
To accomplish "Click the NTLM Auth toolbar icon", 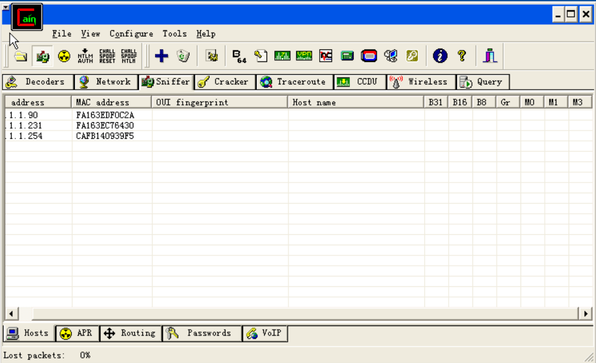I will pos(85,56).
